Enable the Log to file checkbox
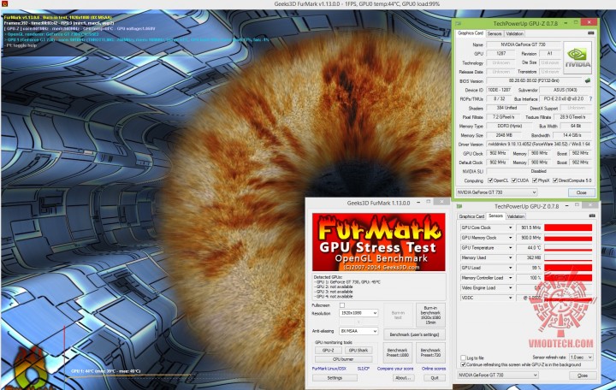Screen dimensions: 616x390 tap(463, 357)
